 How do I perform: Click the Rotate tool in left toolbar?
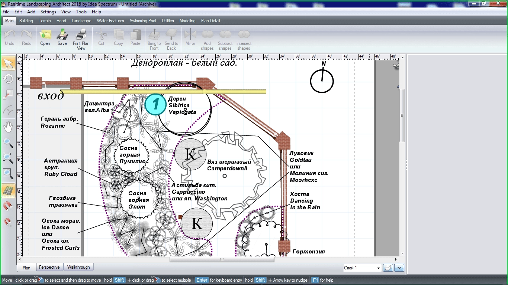(x=8, y=79)
